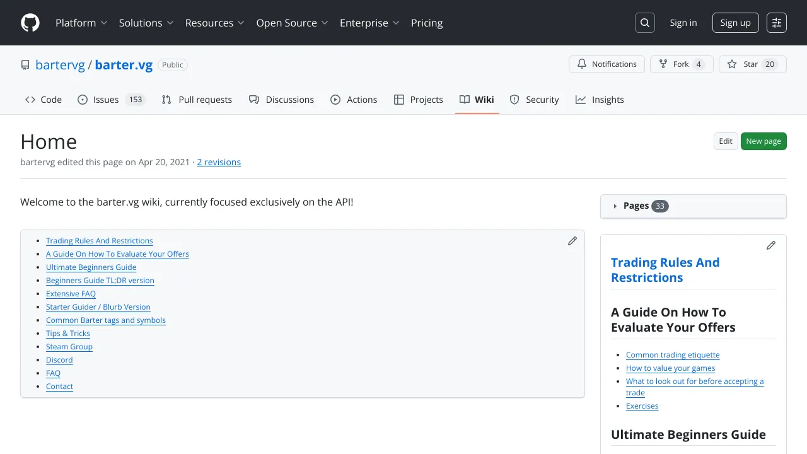Click the Issues count badge 153
This screenshot has width=807, height=454.
coord(135,100)
